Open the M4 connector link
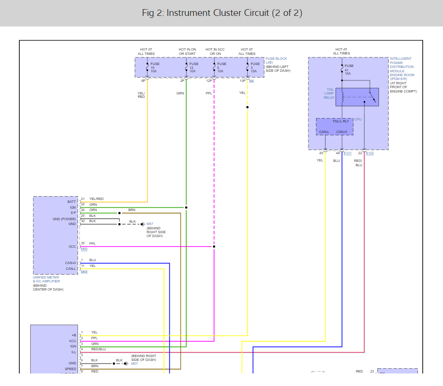Image resolution: width=443 pixels, height=386 pixels. tap(252, 81)
